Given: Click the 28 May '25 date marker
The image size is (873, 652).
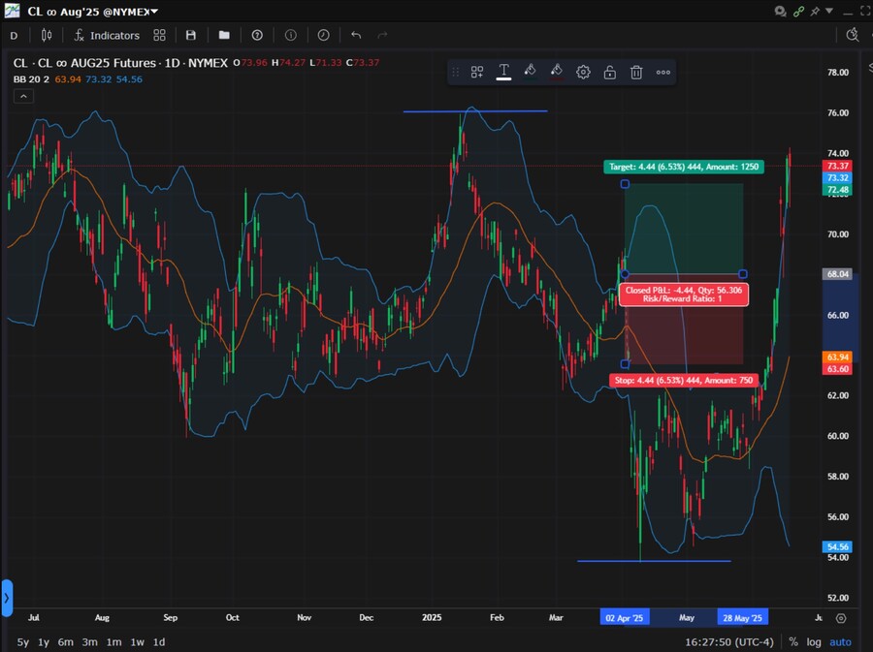Looking at the screenshot, I should [x=743, y=617].
